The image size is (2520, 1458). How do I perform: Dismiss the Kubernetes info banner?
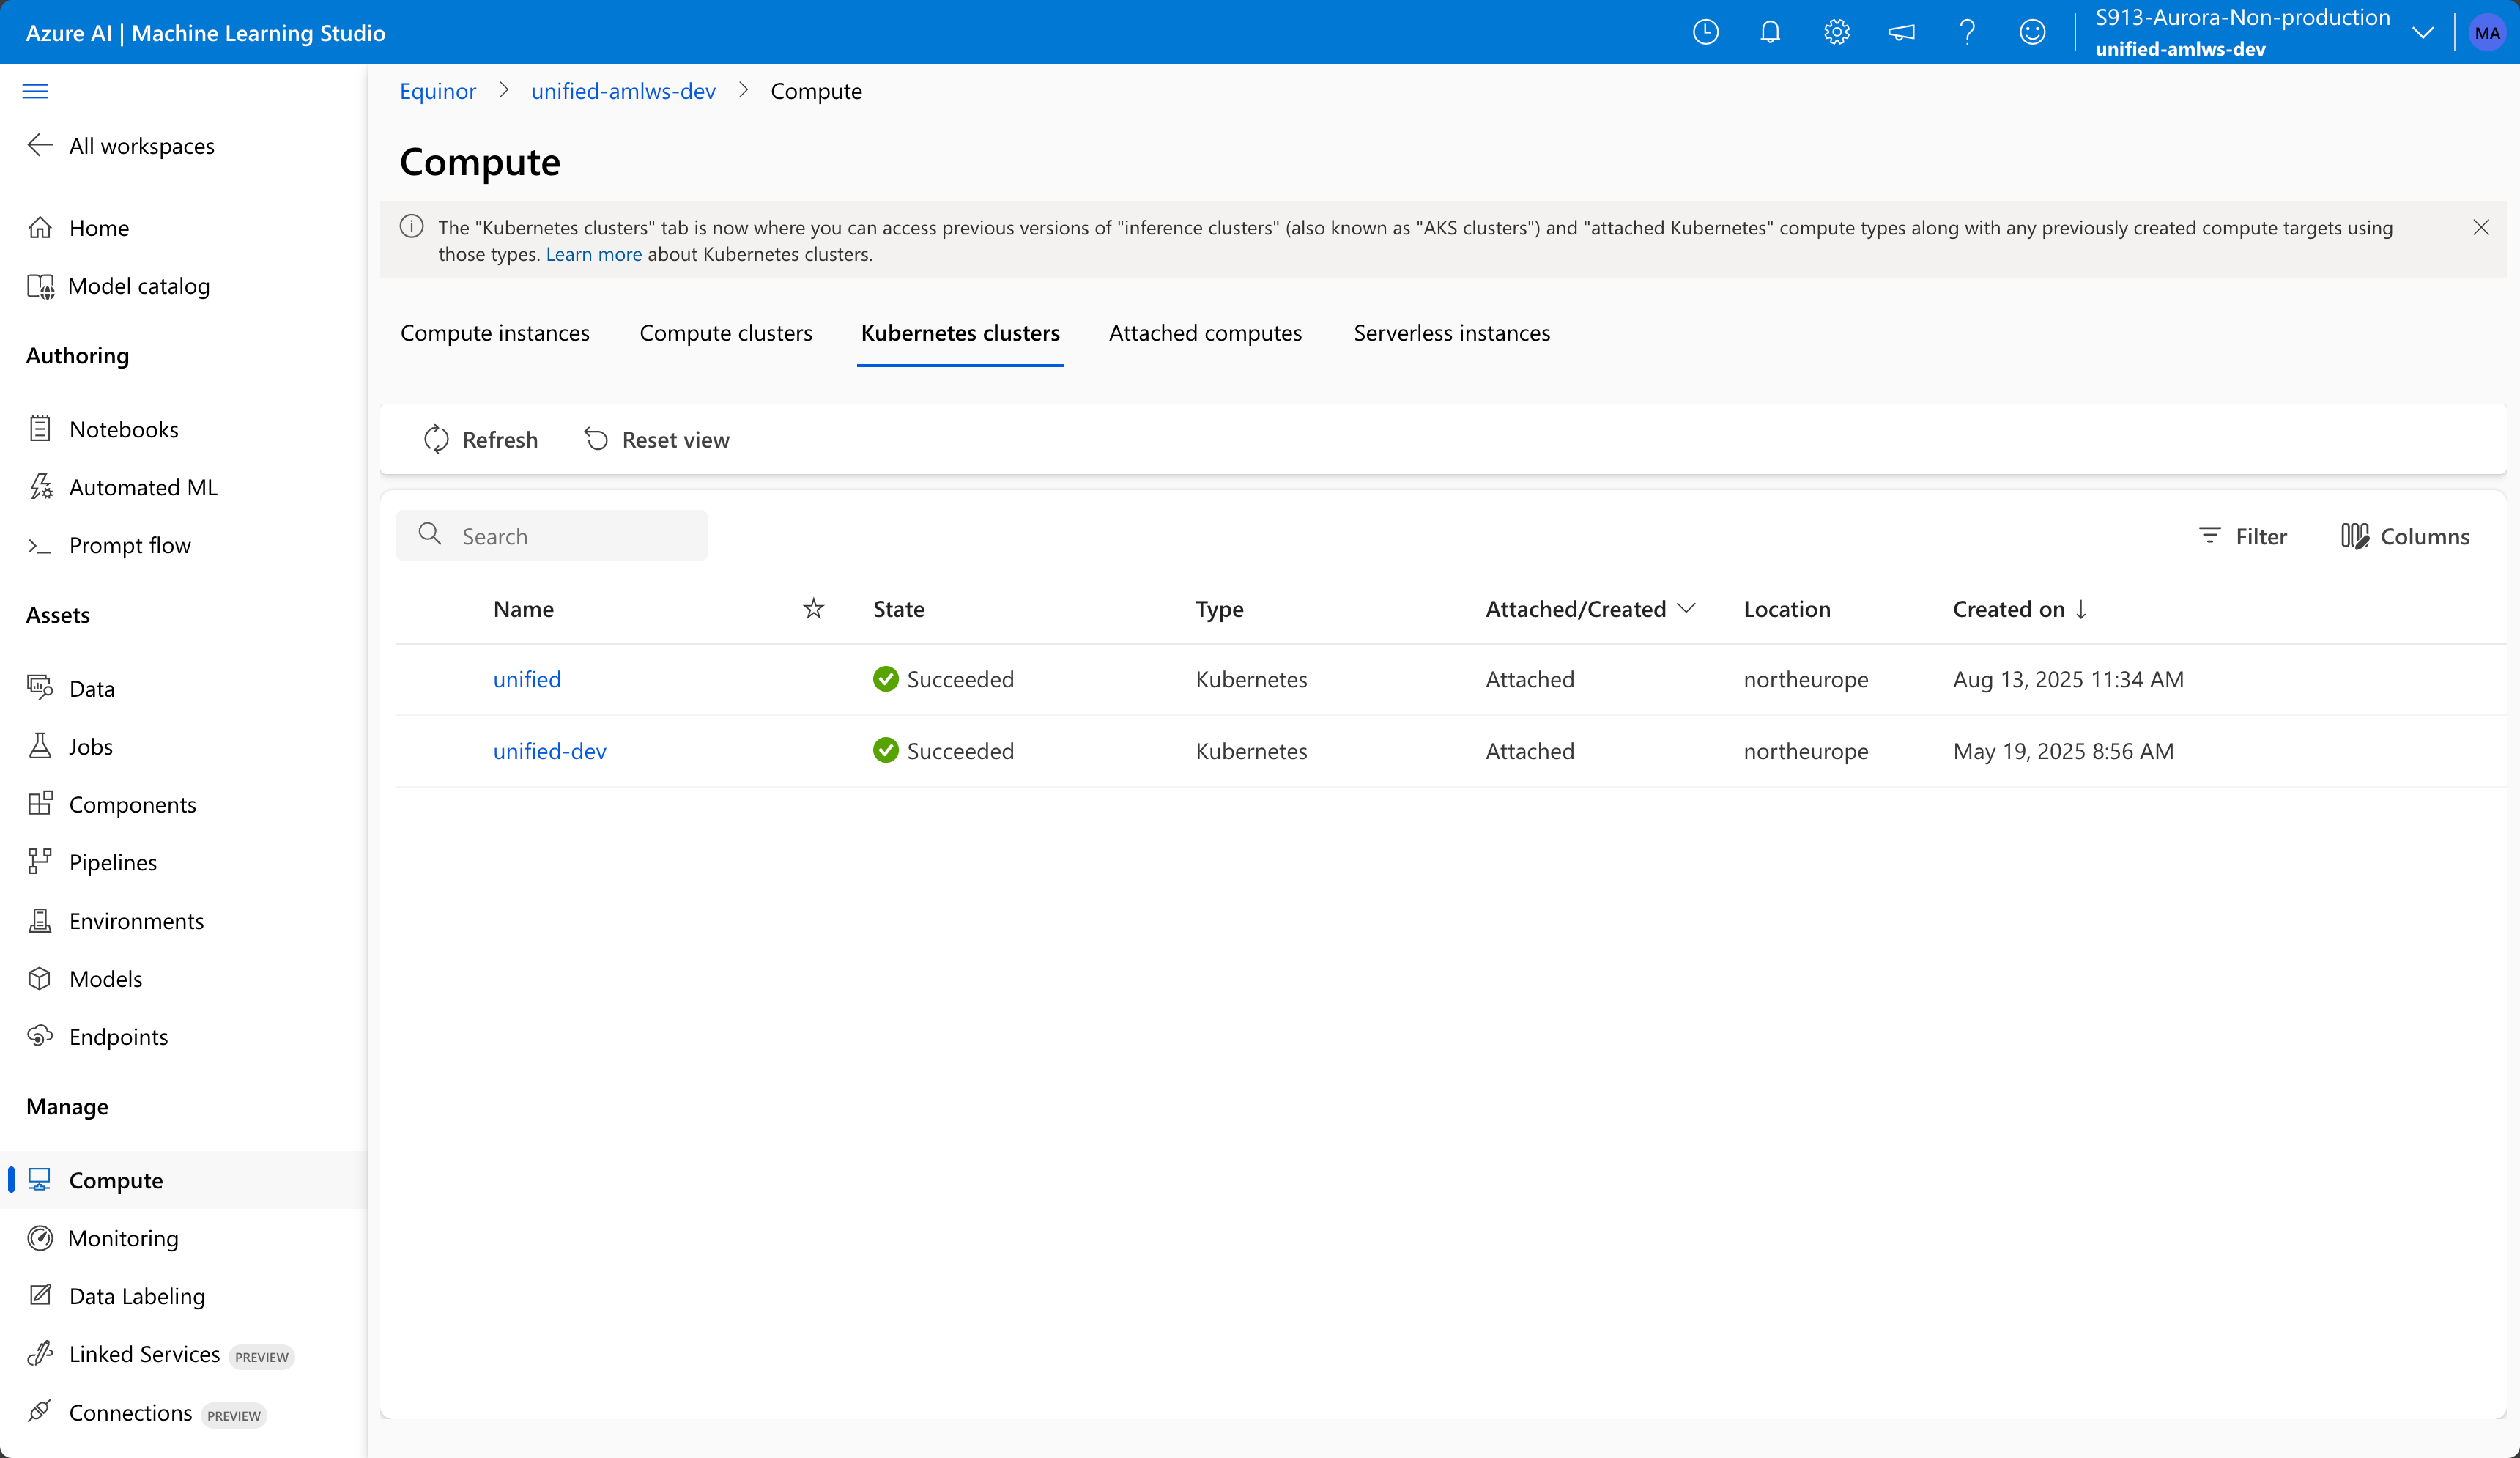tap(2481, 227)
